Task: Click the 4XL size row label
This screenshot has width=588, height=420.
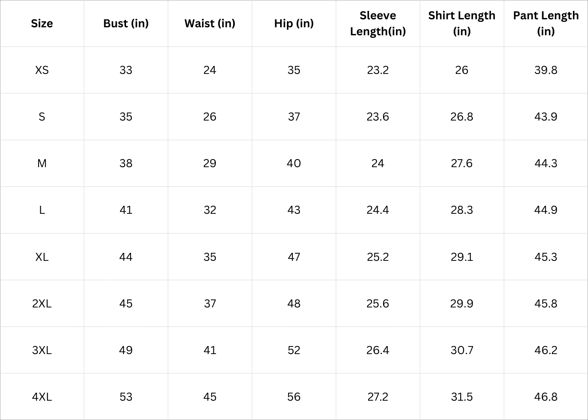Action: point(42,397)
